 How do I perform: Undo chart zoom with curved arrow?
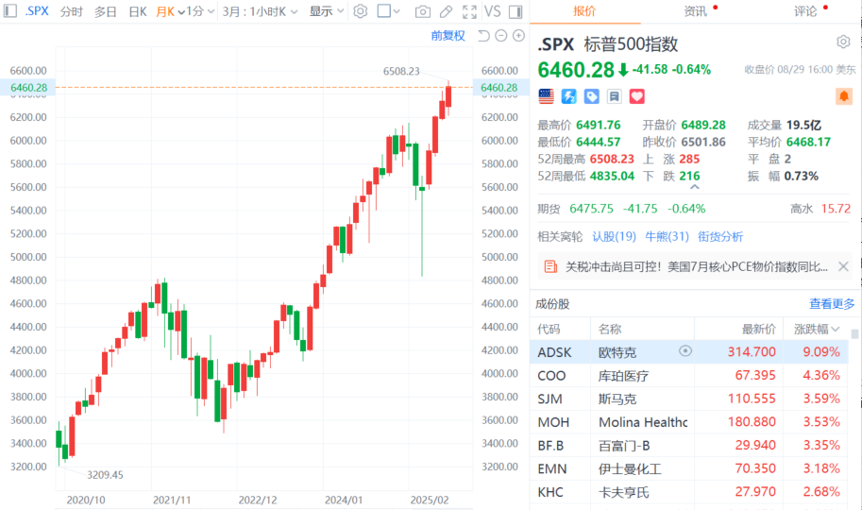483,36
